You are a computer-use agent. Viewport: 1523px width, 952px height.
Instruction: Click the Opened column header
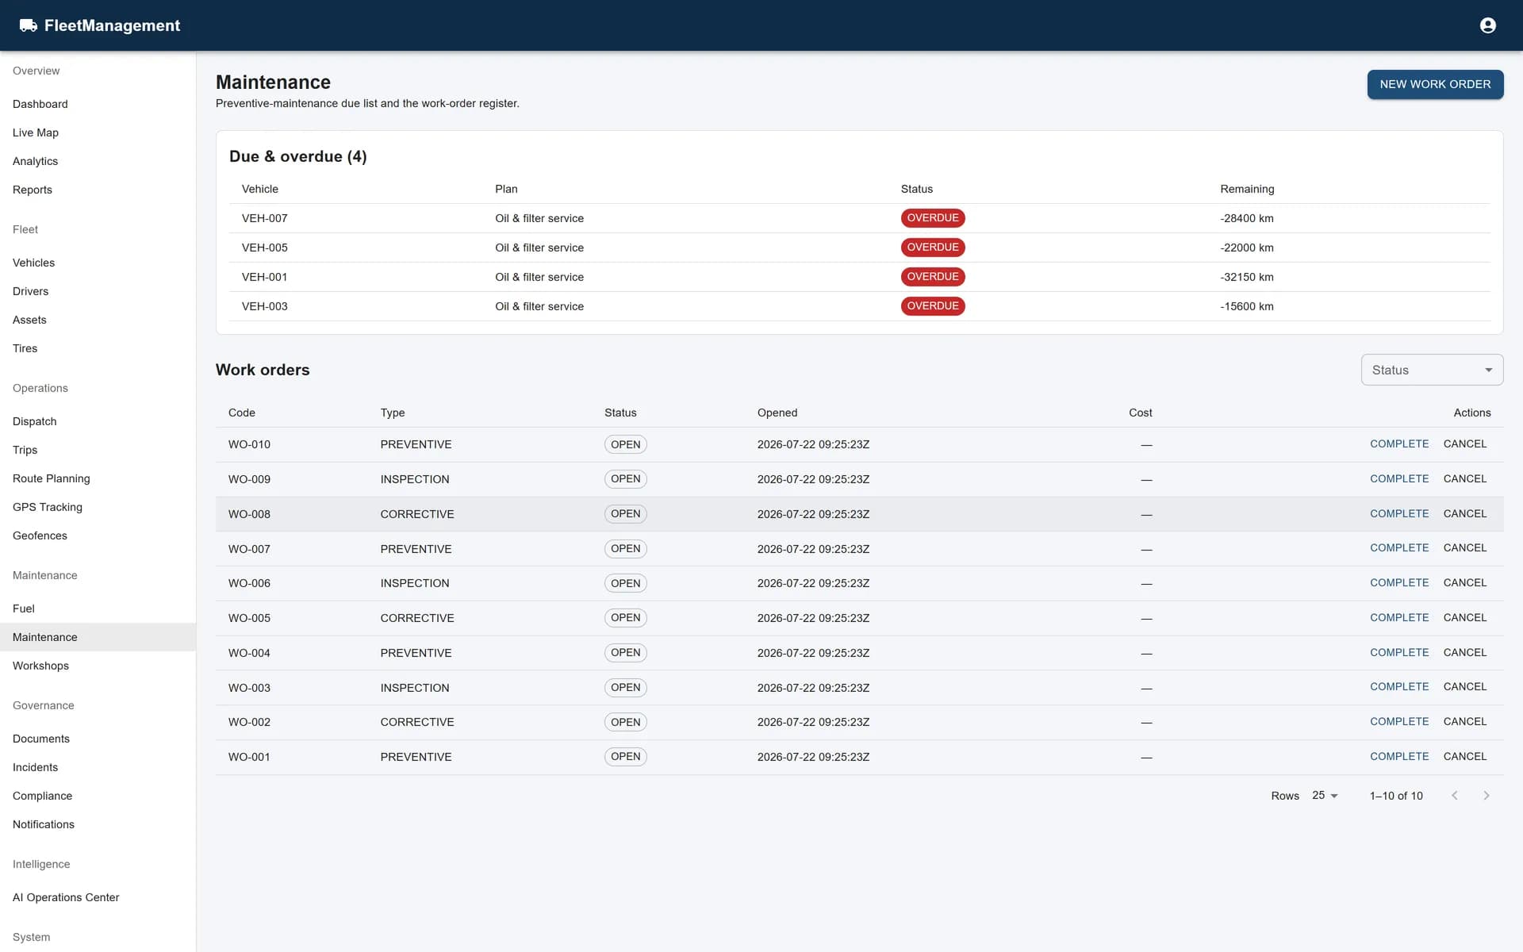point(777,413)
